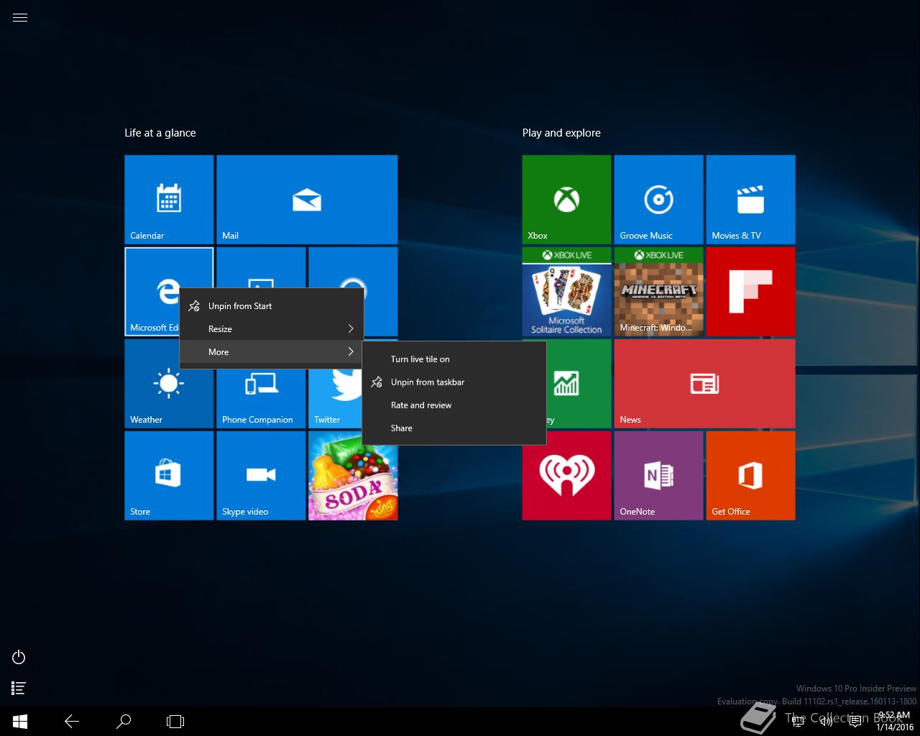The image size is (920, 736).
Task: Open the red Flipboard tile
Action: tap(750, 292)
